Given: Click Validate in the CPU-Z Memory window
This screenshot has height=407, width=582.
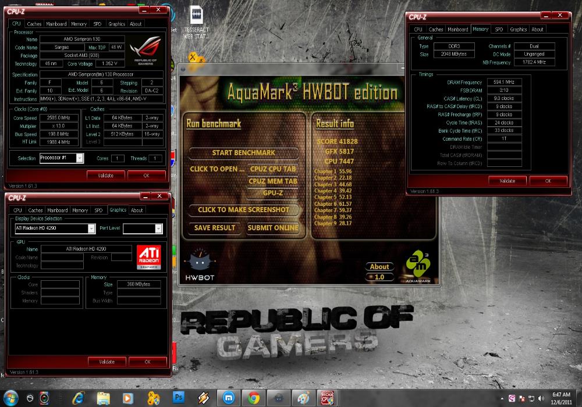Looking at the screenshot, I should point(507,181).
